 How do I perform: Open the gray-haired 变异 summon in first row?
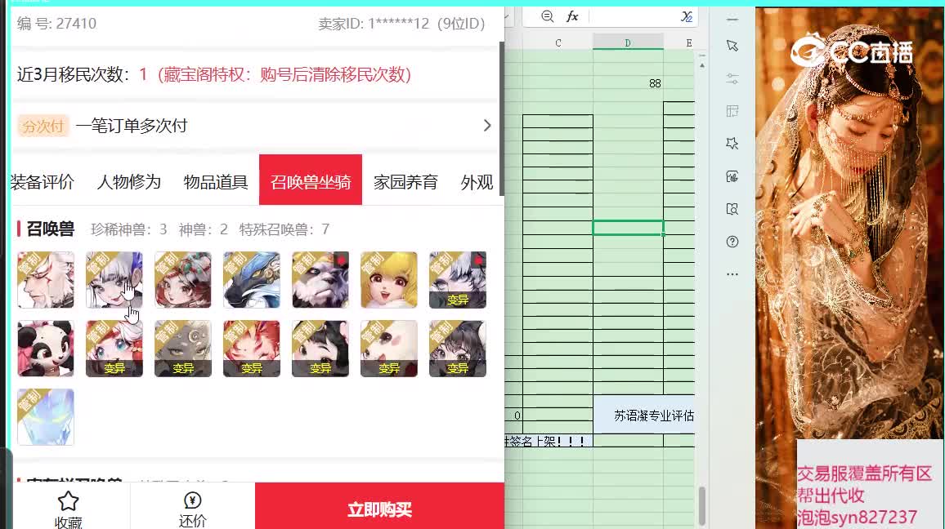point(458,280)
